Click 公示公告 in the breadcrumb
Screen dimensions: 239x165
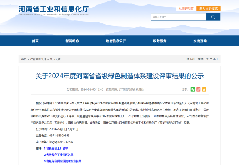pos(55,59)
